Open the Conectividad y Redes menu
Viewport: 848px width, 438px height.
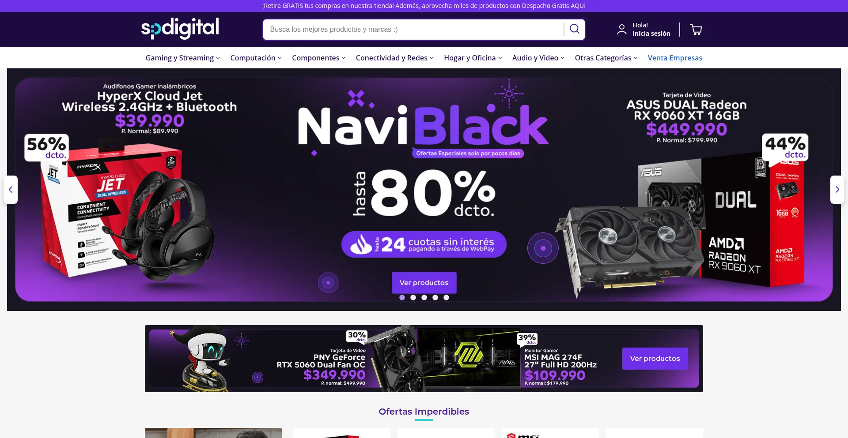[x=394, y=58]
